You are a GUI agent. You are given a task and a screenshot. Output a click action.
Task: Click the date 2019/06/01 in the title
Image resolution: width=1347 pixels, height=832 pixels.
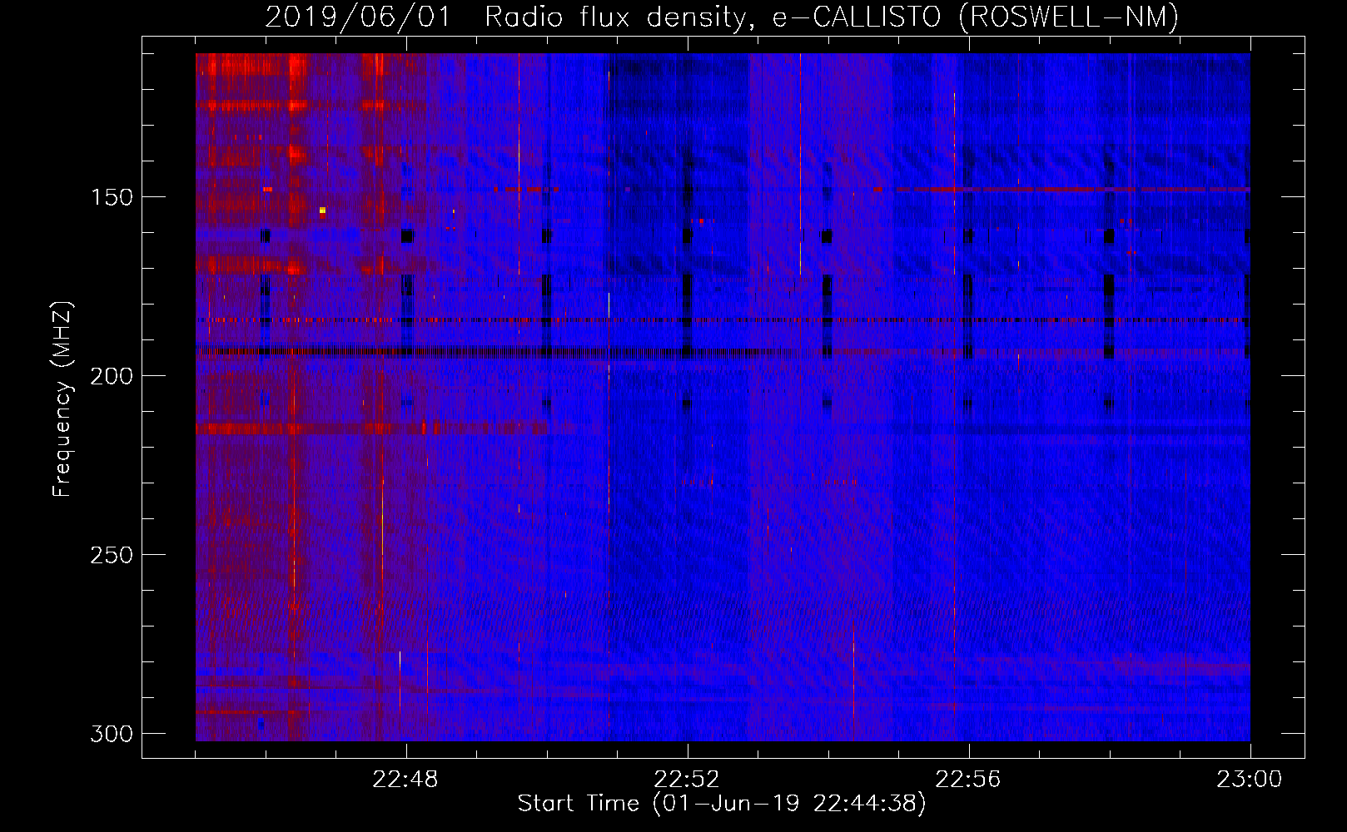(x=358, y=17)
